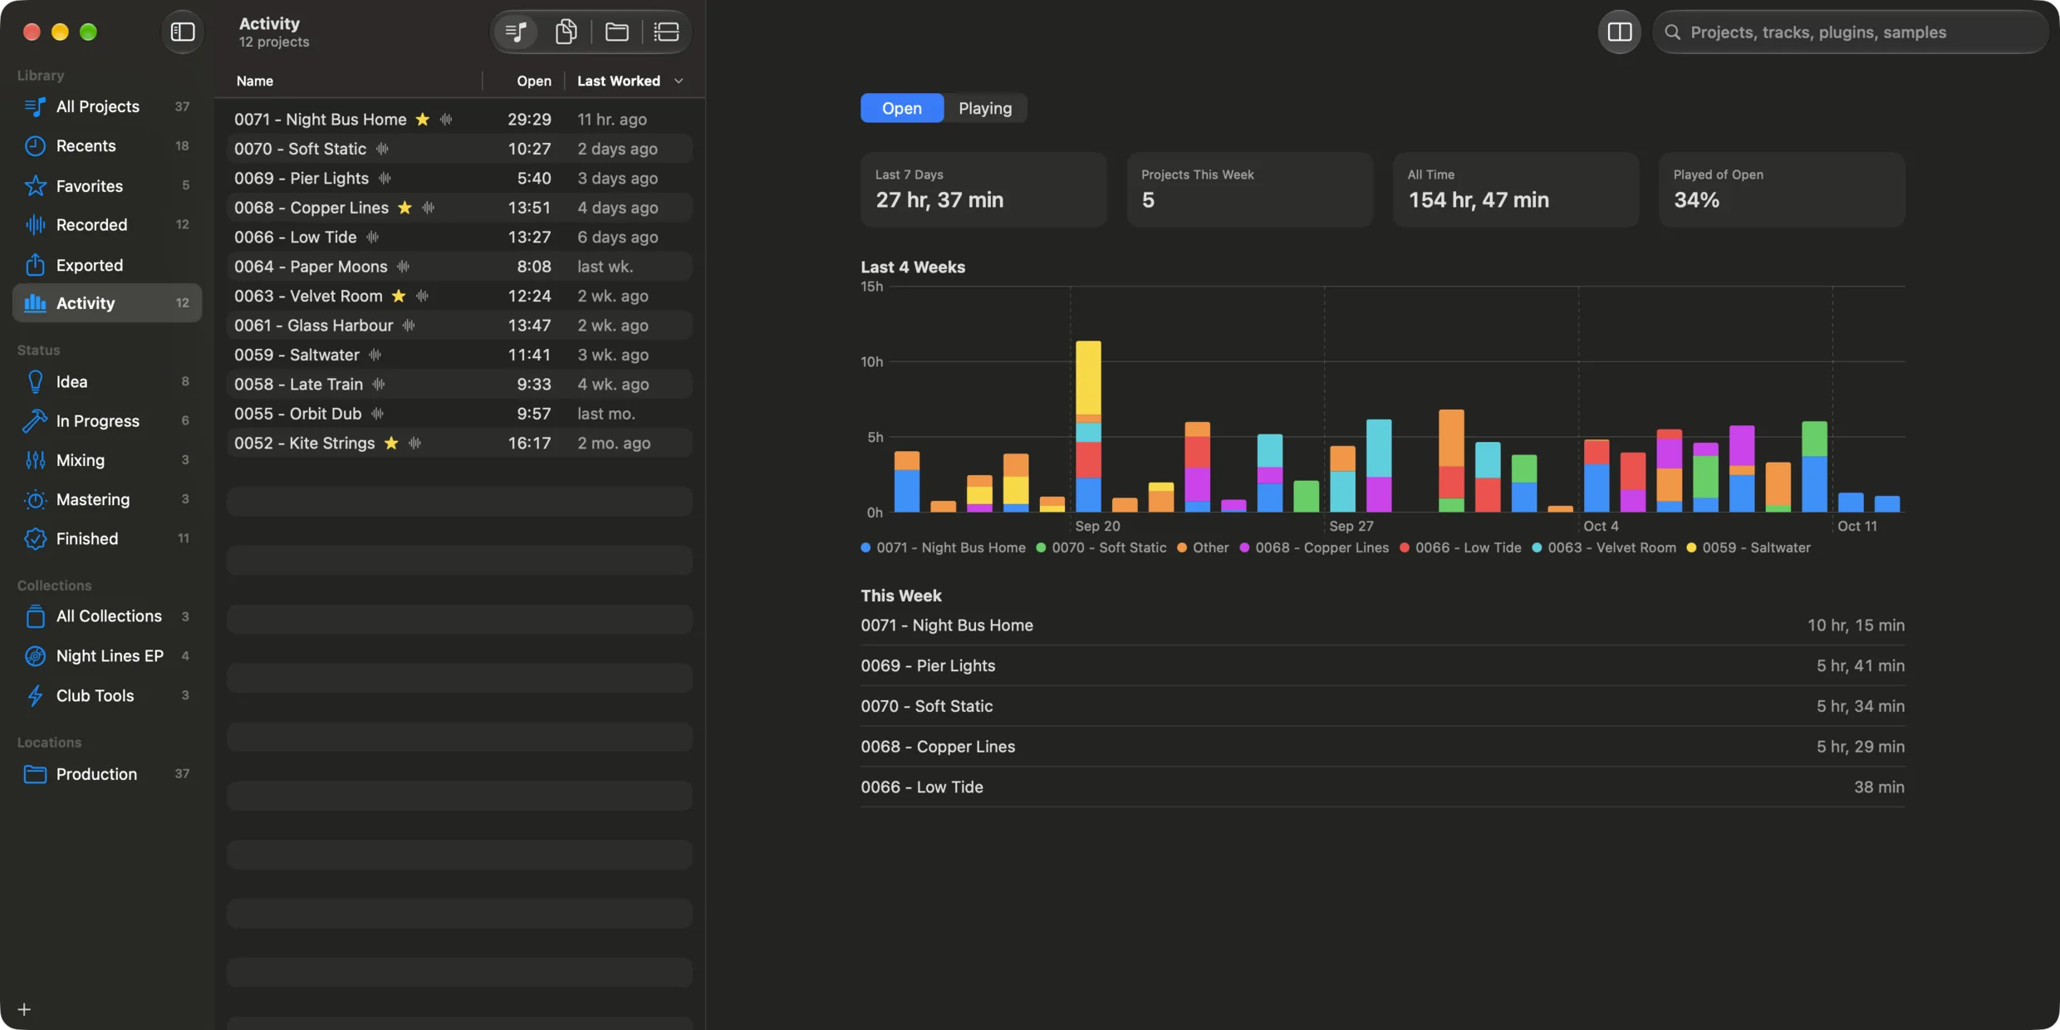Viewport: 2060px width, 1030px height.
Task: Filter by Mixing status
Action: coord(107,460)
